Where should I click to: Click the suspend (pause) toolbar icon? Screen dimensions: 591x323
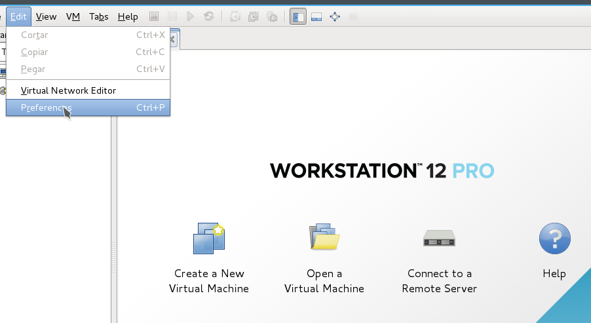click(x=172, y=16)
